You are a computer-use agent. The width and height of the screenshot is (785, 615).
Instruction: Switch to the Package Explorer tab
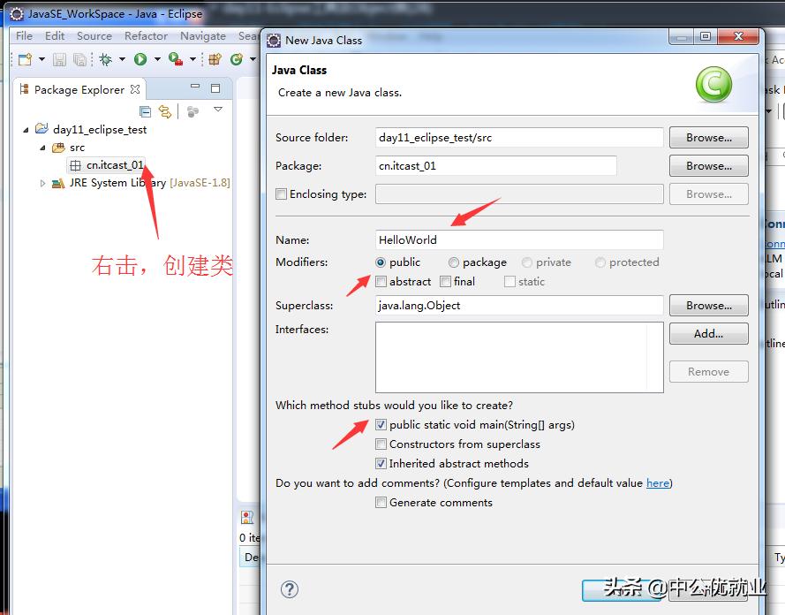coord(80,89)
